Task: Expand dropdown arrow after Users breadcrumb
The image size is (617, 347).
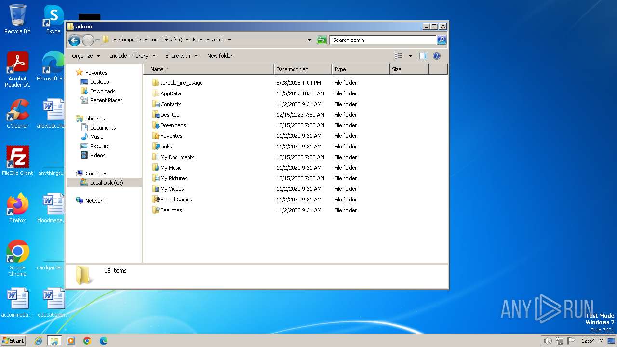Action: point(207,40)
